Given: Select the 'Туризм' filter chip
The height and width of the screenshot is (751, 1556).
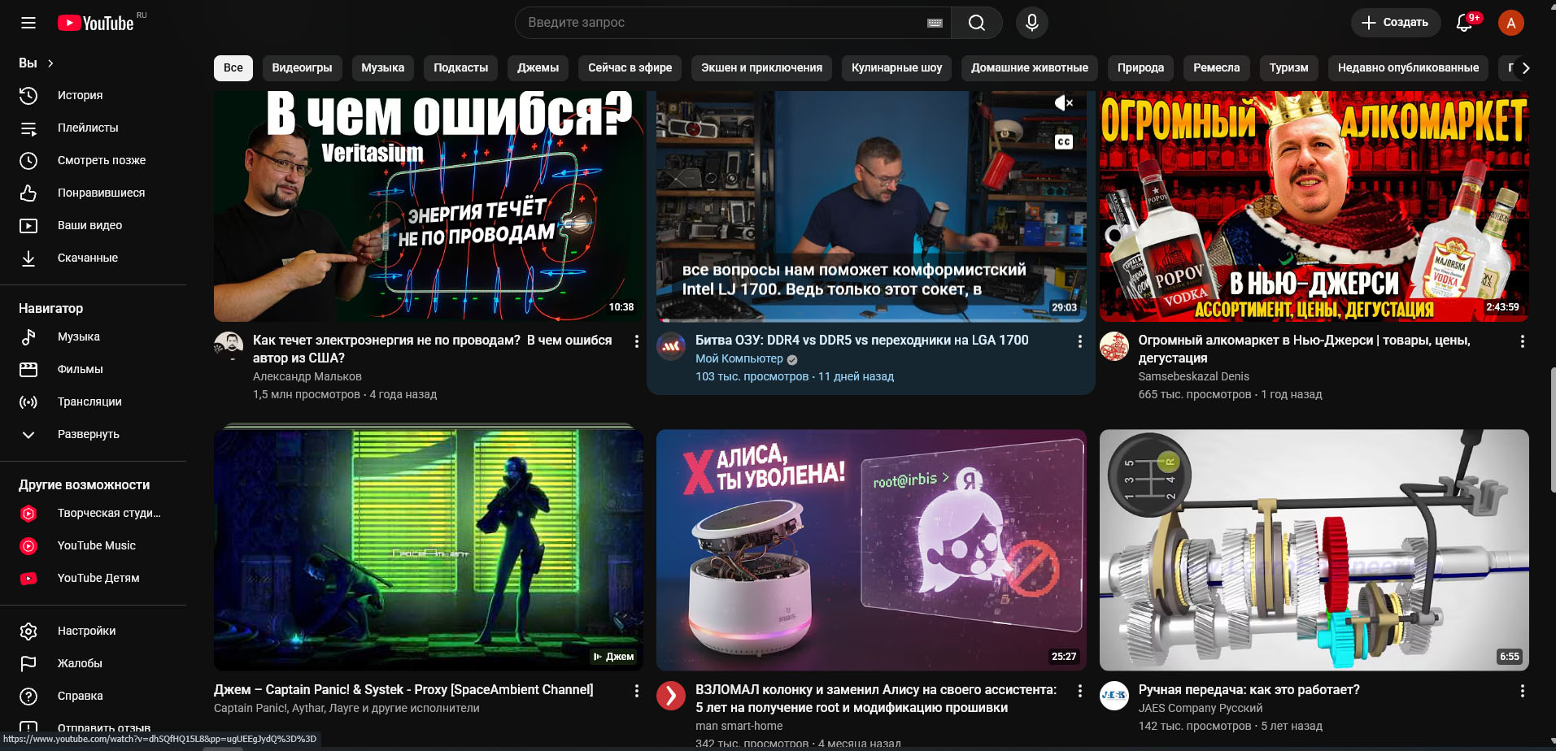Looking at the screenshot, I should coord(1288,67).
